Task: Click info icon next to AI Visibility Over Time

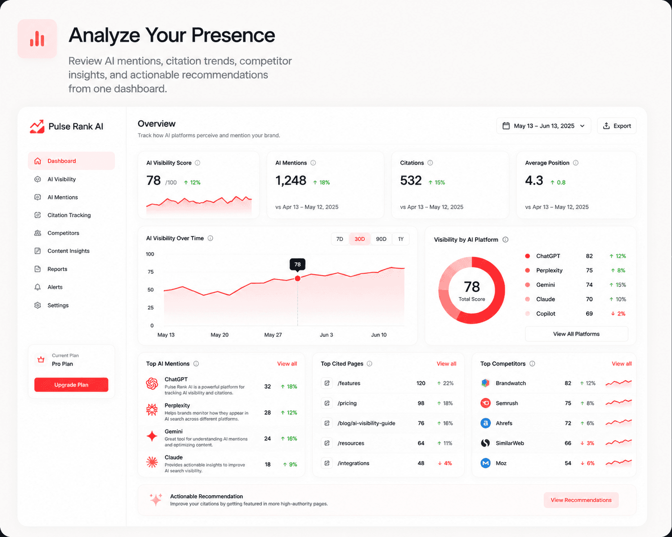Action: click(x=210, y=238)
